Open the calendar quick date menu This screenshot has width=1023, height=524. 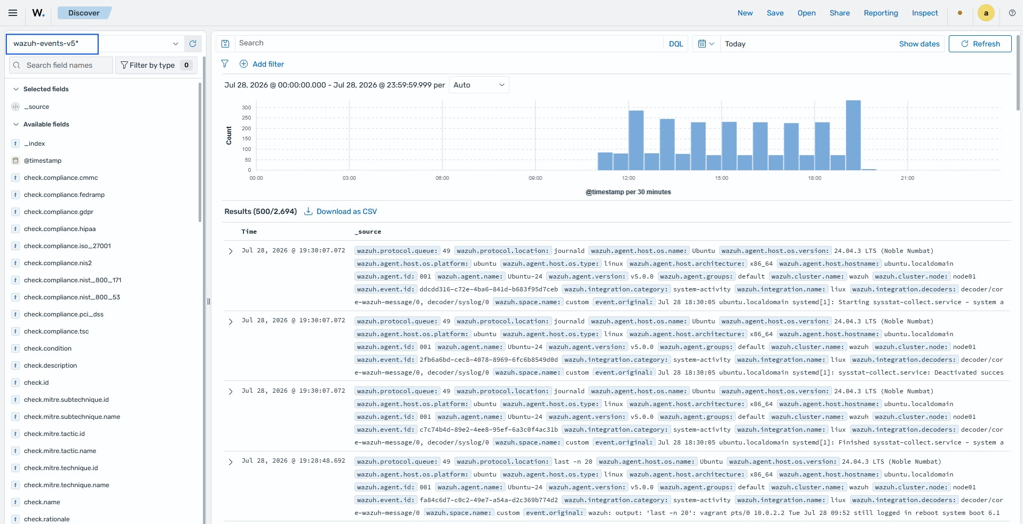tap(706, 44)
